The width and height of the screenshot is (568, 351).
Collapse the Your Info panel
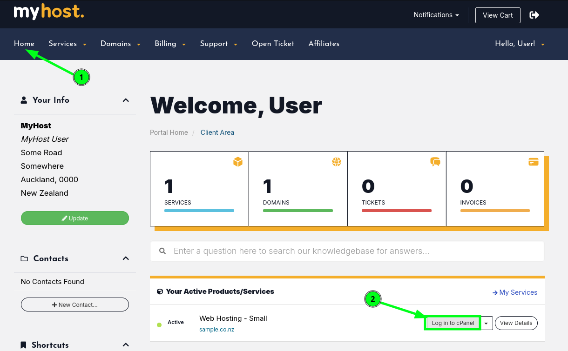pyautogui.click(x=126, y=100)
